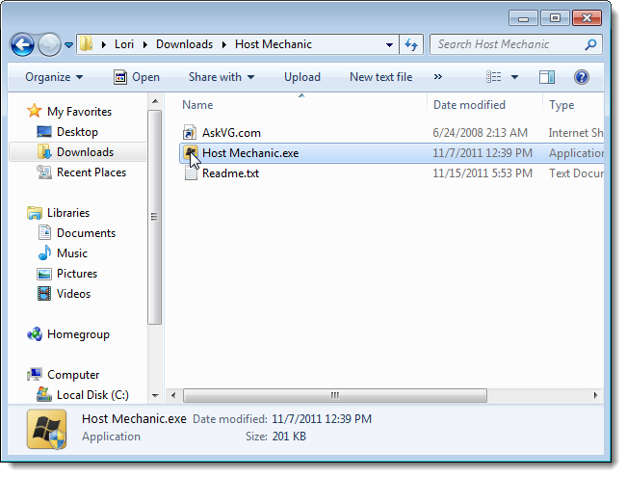Click the Host Mechanic.exe details pane thumbnail

[x=47, y=430]
